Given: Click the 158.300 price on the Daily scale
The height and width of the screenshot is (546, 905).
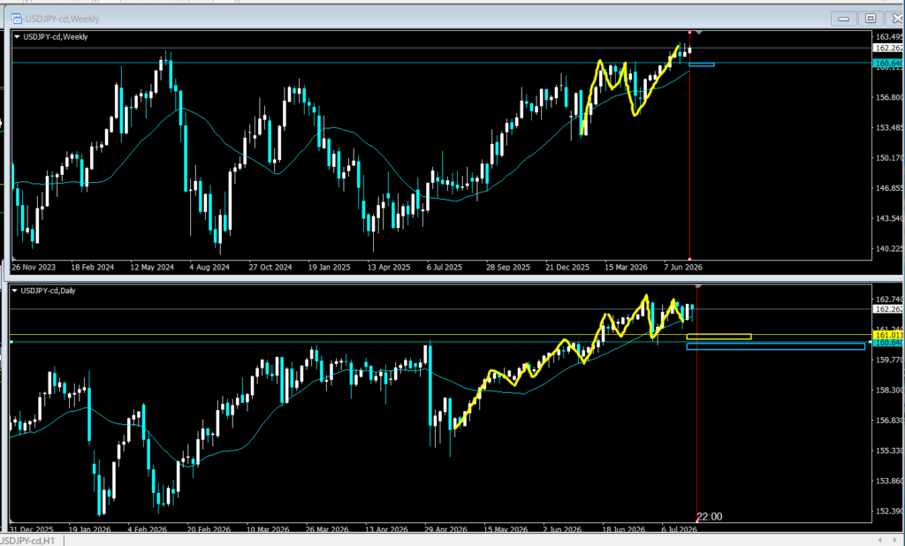Looking at the screenshot, I should pyautogui.click(x=889, y=391).
